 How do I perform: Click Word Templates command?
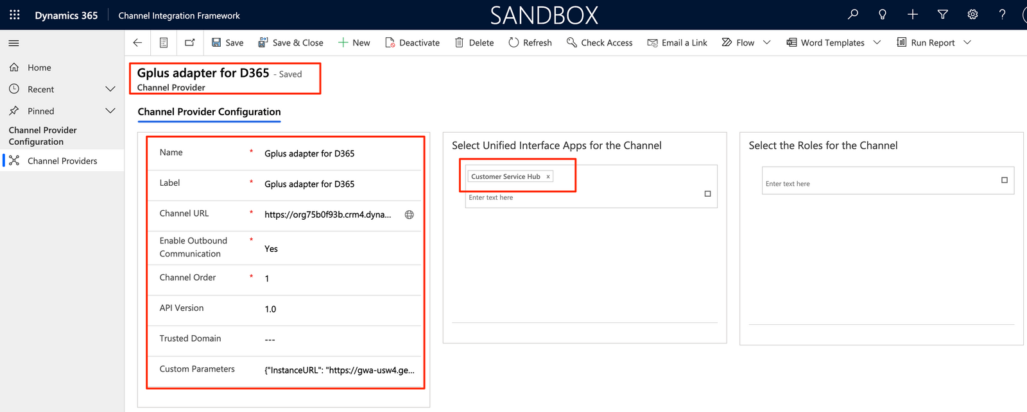click(x=825, y=42)
